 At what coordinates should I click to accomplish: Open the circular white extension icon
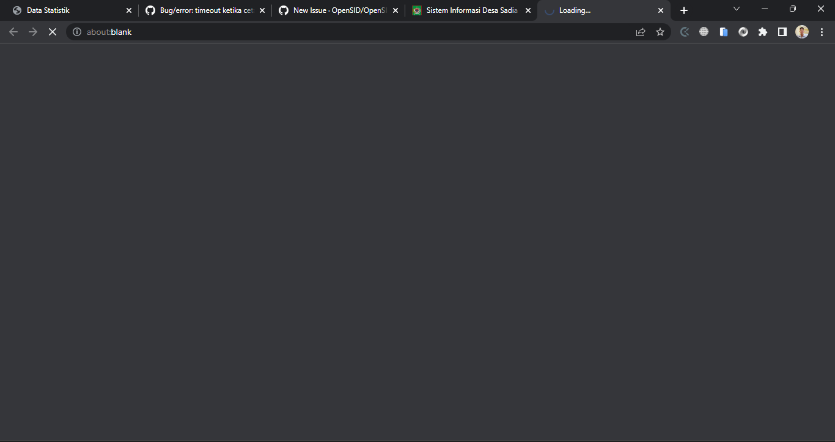pyautogui.click(x=743, y=32)
